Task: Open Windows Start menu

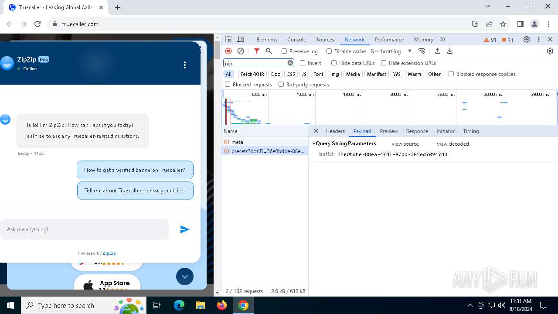Action: coord(10,305)
